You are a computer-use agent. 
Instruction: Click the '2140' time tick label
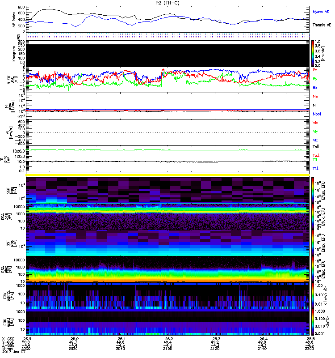[262, 349]
